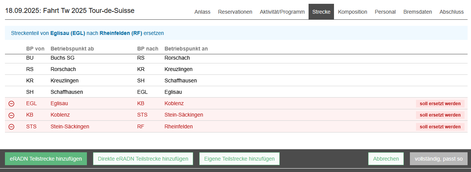The width and height of the screenshot is (471, 172).
Task: Confirm with 'vollständig, passt so' button
Action: click(438, 159)
